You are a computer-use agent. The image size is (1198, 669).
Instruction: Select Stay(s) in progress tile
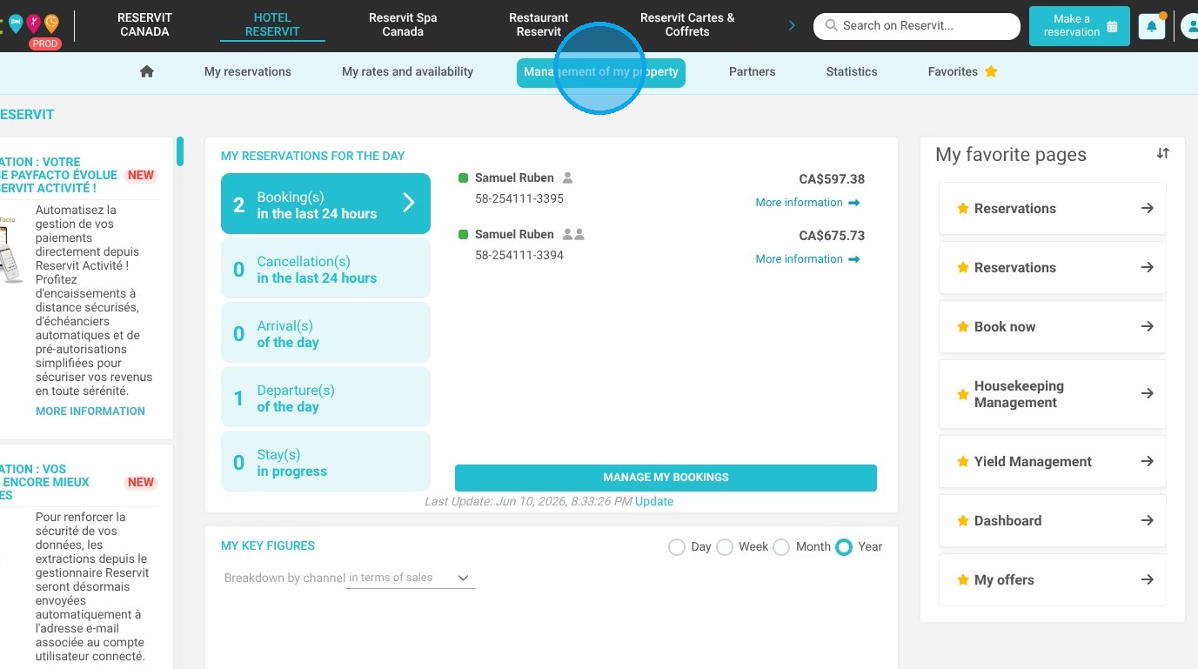point(325,462)
